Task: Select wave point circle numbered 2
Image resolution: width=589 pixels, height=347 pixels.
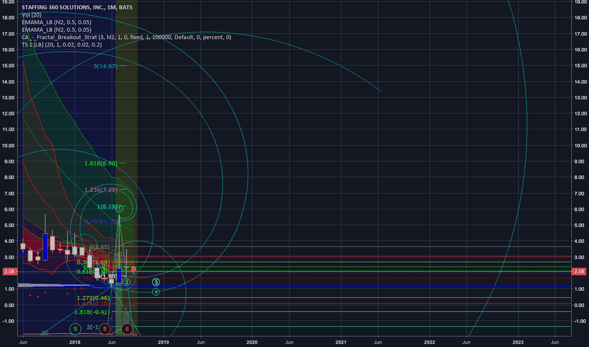Action: 126,282
